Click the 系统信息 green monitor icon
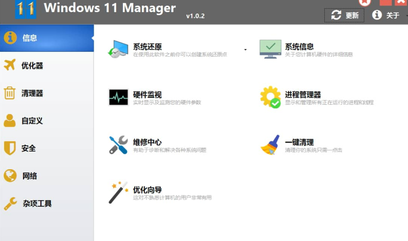Screen dimensions: 408x241 [x=270, y=49]
